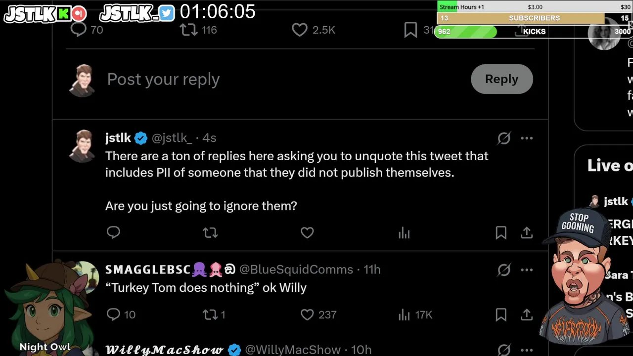Like the main tweet with 2.5K likes
The image size is (633, 356).
pos(300,30)
